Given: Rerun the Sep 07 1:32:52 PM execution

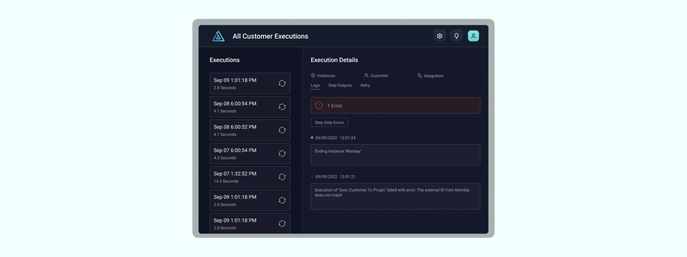Looking at the screenshot, I should [x=282, y=177].
